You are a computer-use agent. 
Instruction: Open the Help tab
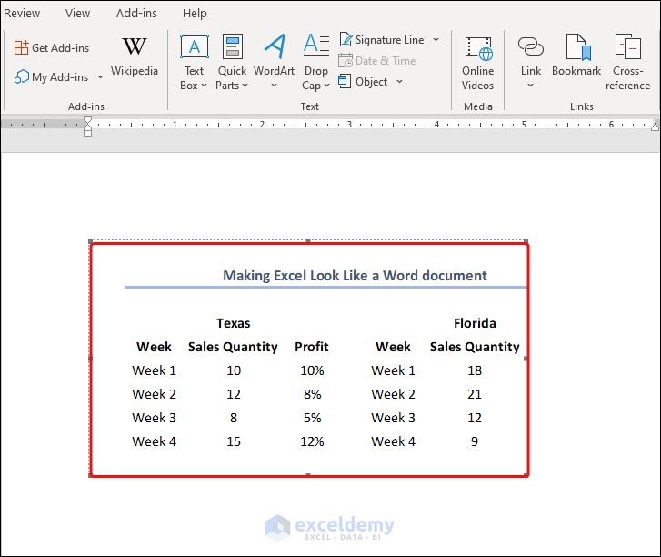[195, 14]
